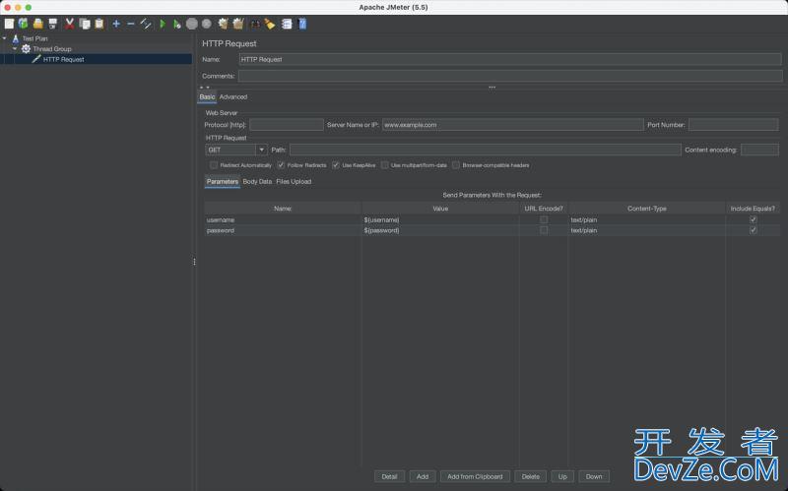Create a new test plan with the New icon

coord(9,24)
